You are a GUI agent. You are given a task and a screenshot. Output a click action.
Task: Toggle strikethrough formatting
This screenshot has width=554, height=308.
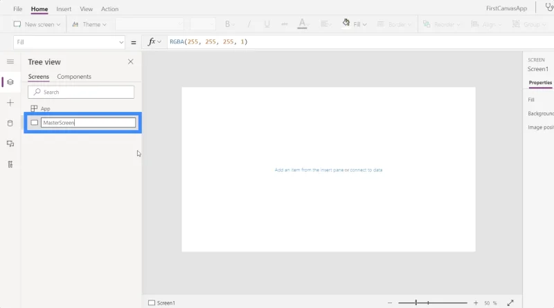click(285, 24)
